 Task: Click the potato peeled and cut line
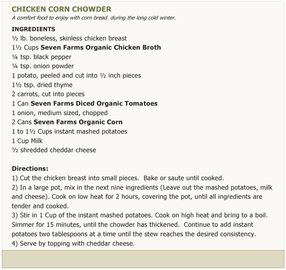point(76,76)
